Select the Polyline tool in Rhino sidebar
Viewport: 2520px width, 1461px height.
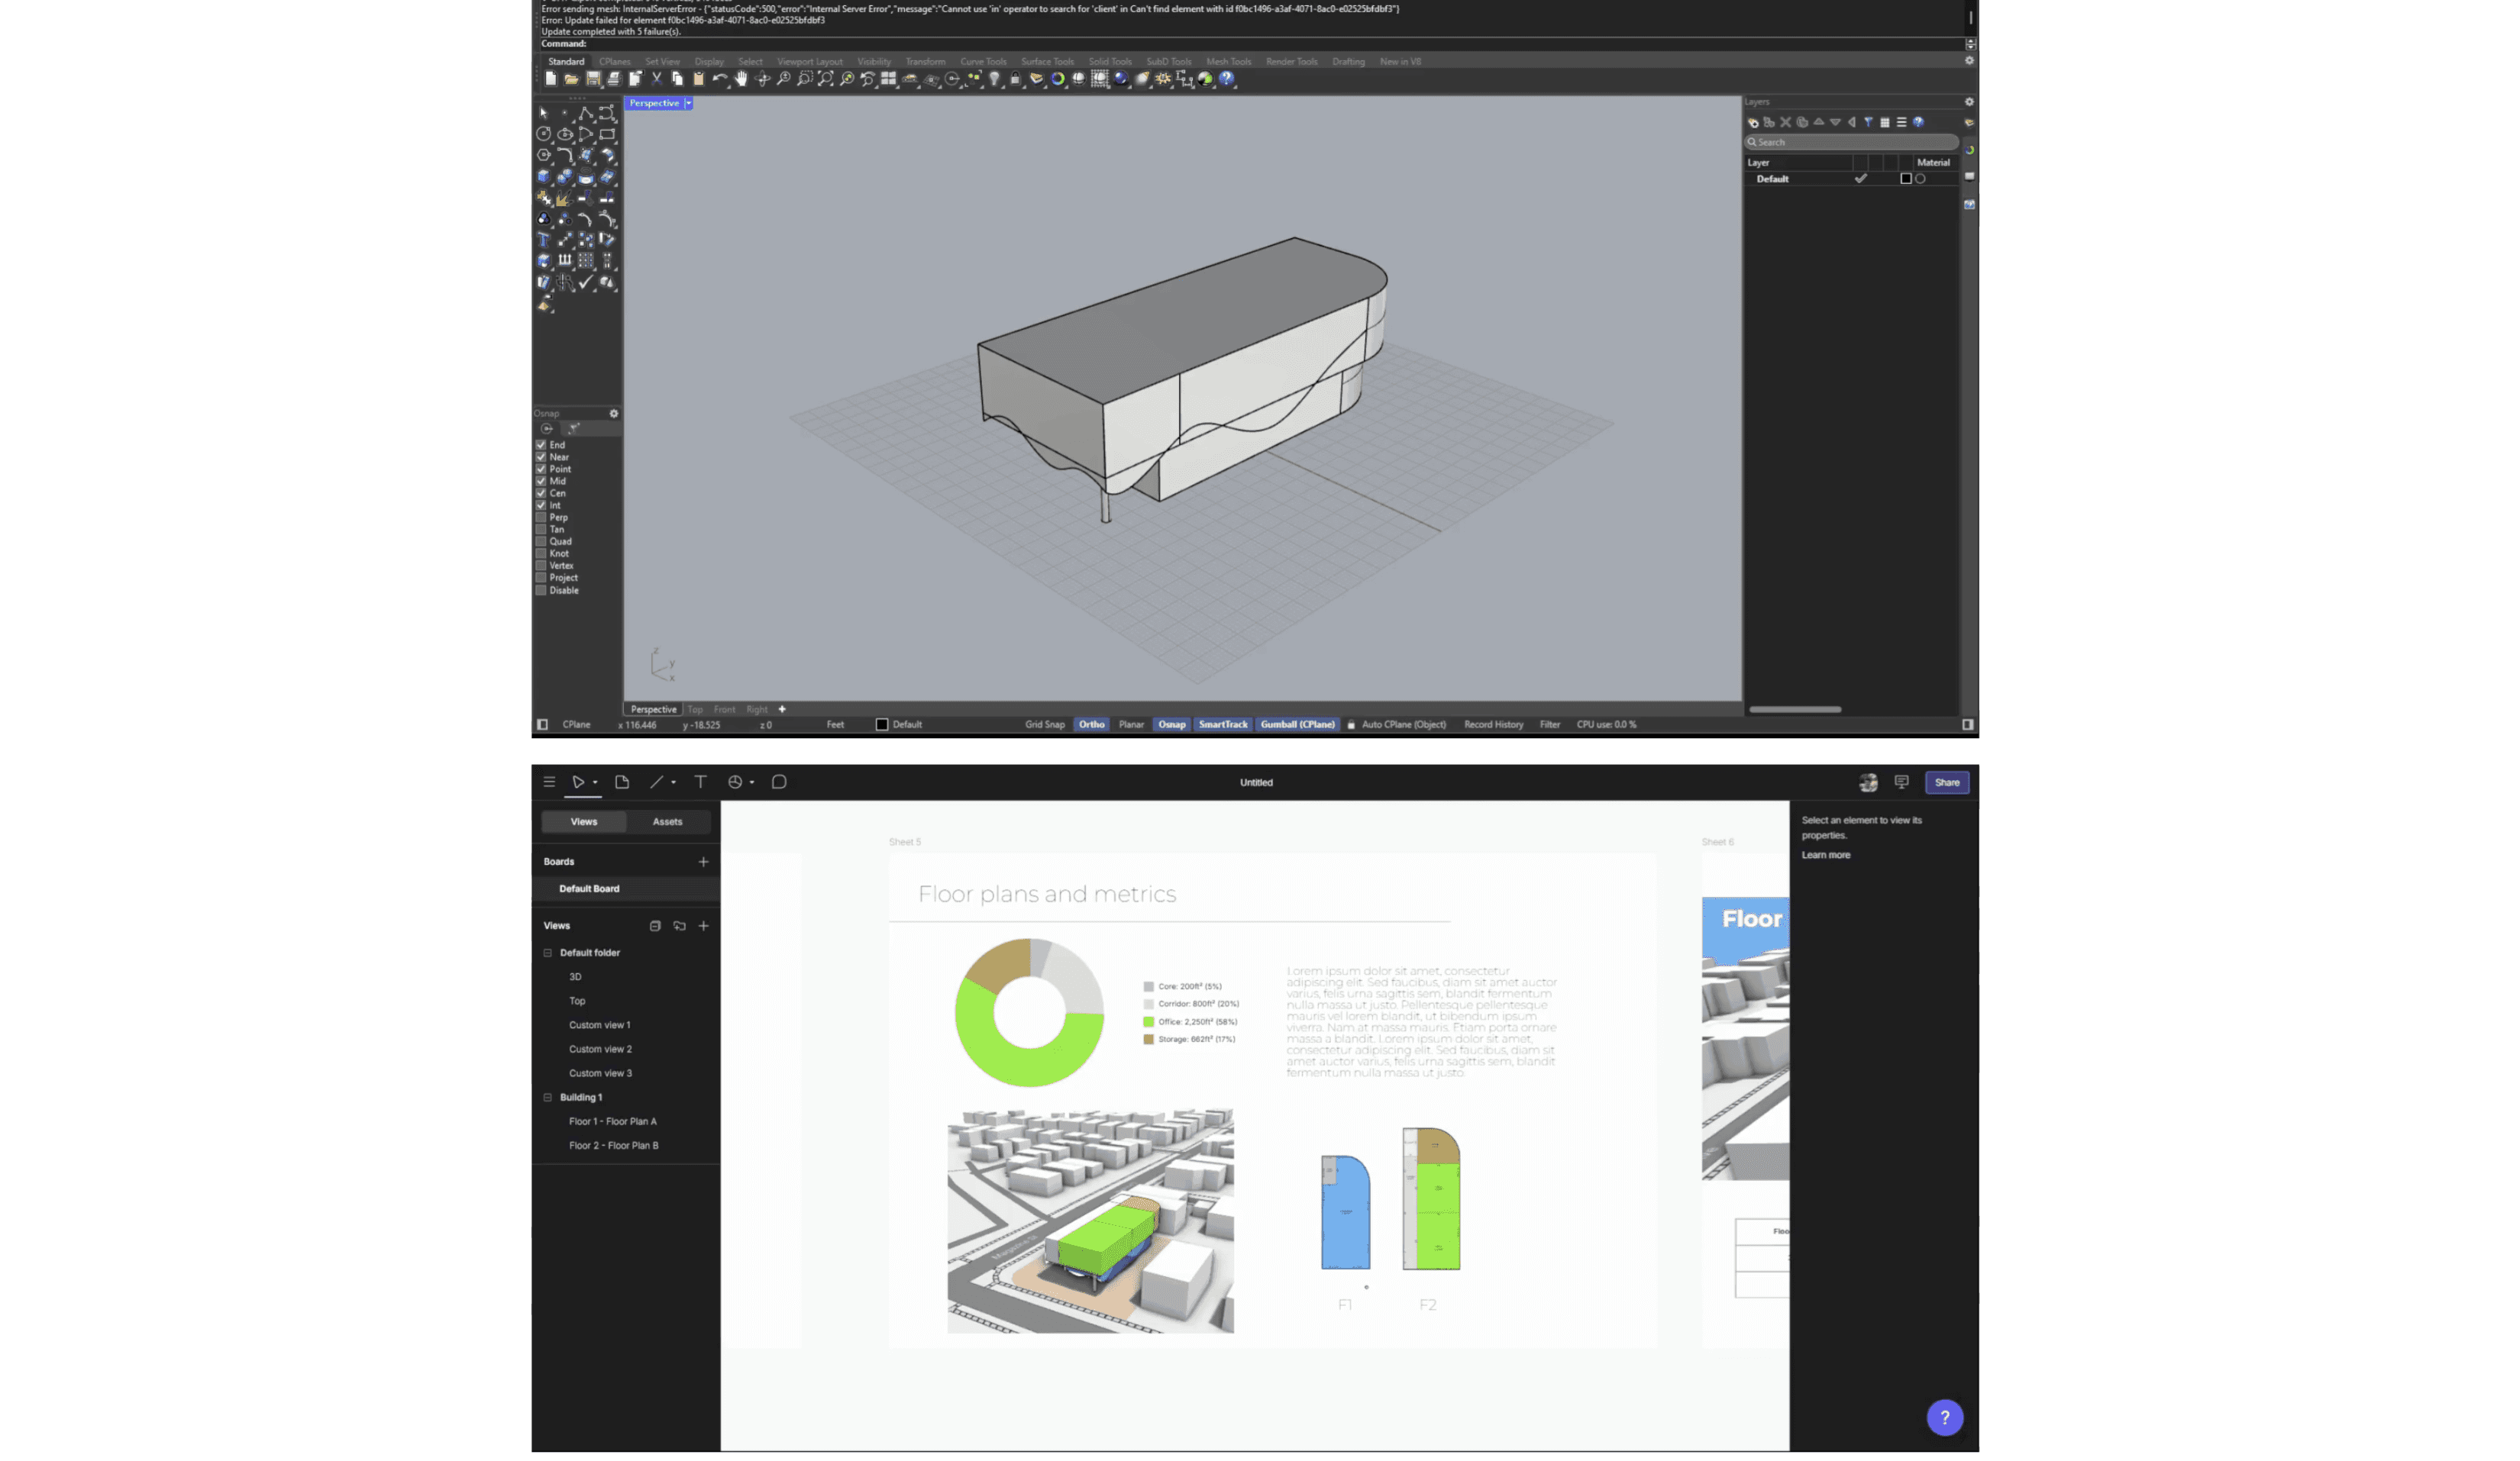(x=586, y=113)
